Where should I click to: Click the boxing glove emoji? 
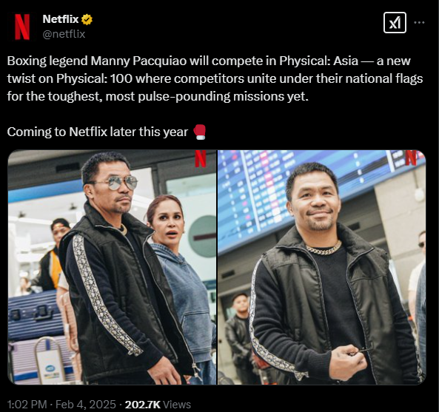[x=200, y=132]
